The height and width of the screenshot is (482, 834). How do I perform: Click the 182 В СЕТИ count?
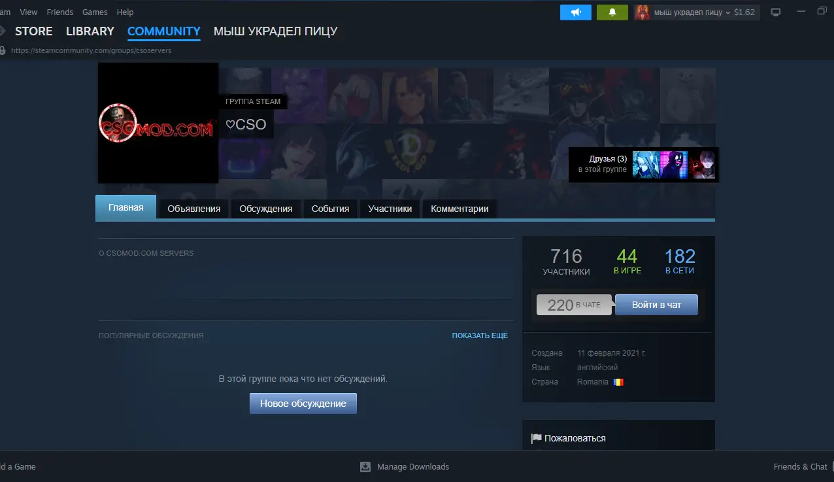(680, 262)
